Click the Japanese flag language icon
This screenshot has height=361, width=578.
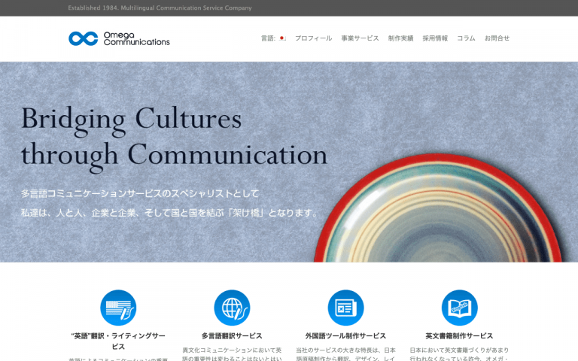[x=282, y=38]
